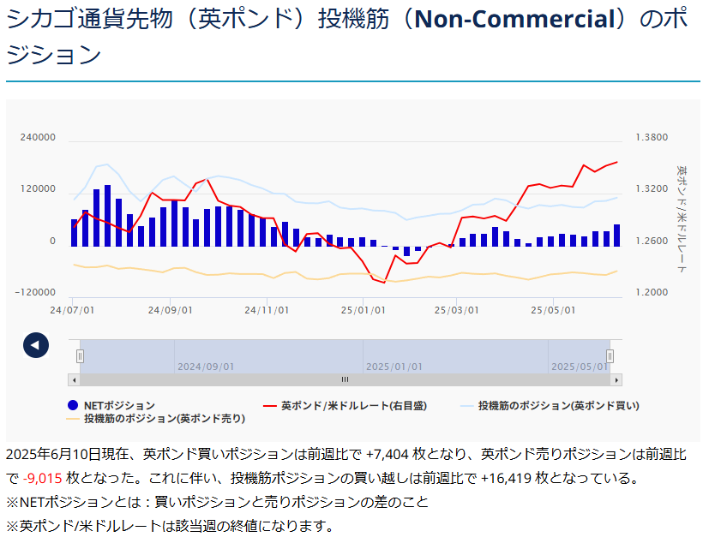Click the left range handle of the navigator
The image size is (709, 555).
[x=80, y=355]
